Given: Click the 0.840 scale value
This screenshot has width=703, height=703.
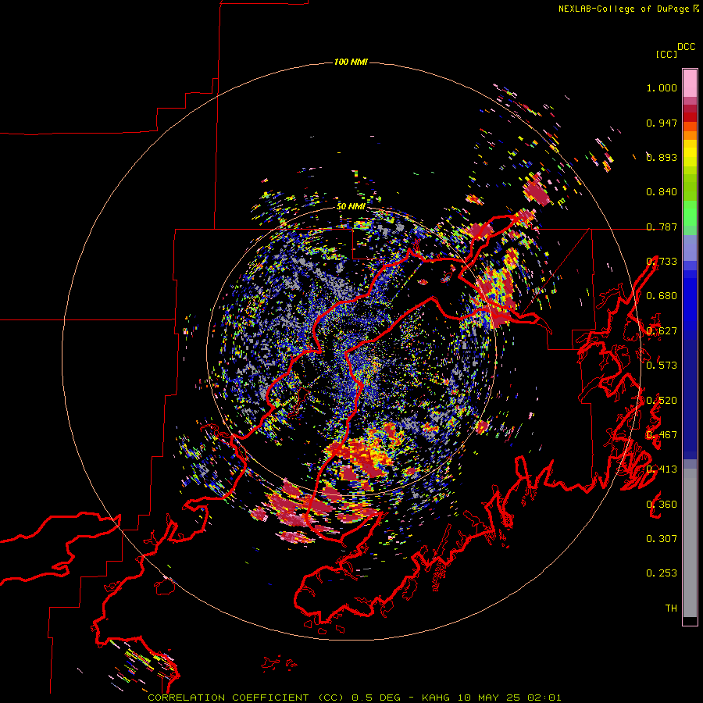Looking at the screenshot, I should 662,192.
